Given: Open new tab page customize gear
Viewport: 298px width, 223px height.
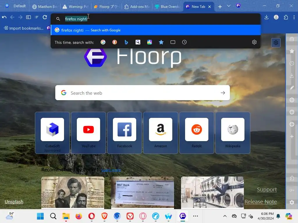Looking at the screenshot, I should point(276,43).
